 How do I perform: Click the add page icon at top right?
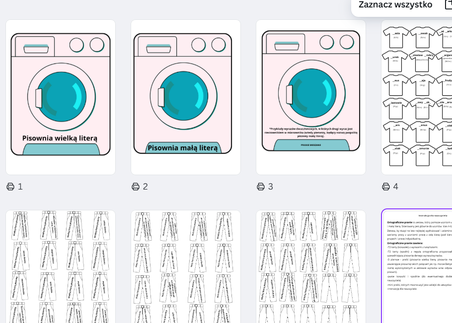[448, 5]
